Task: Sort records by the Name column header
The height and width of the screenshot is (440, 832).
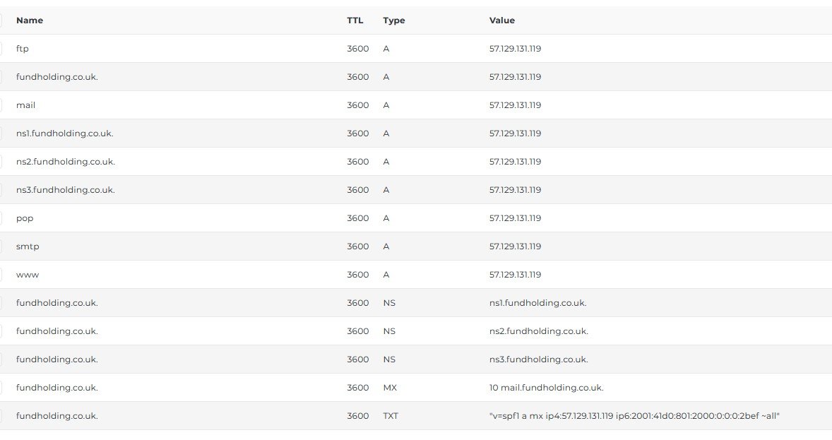Action: click(x=30, y=20)
